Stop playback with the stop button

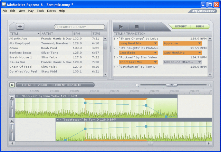137,27
